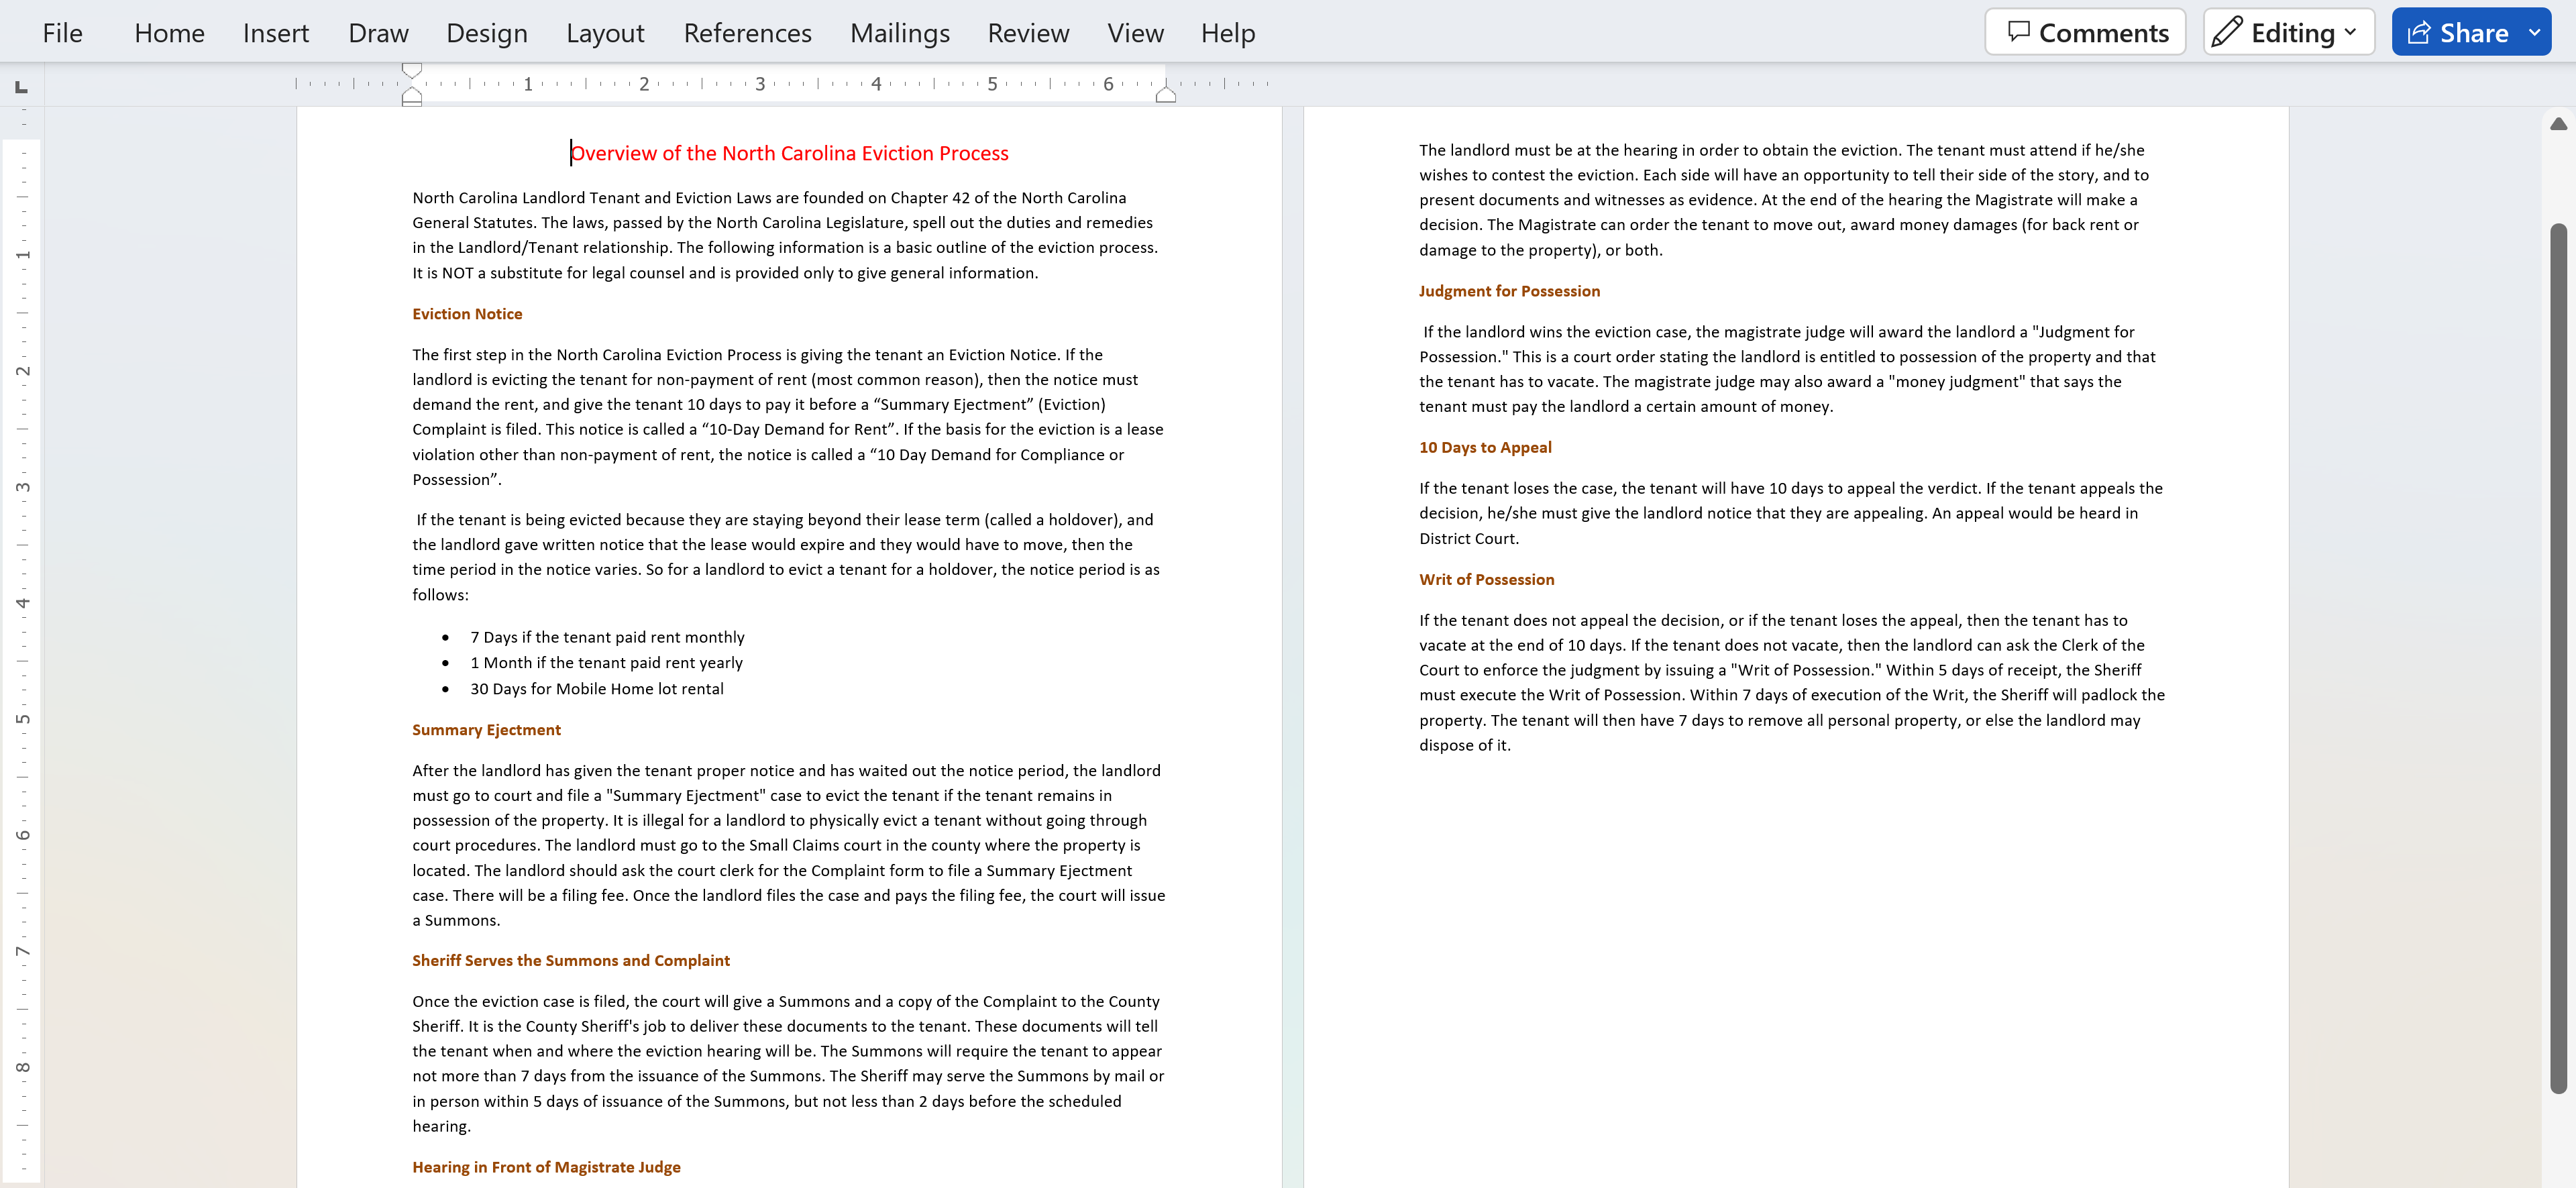
Task: Open the File menu
Action: click(x=62, y=33)
